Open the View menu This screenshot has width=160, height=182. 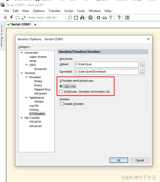coord(25,11)
